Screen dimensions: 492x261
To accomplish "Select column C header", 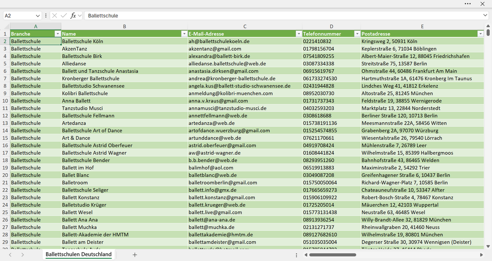I will tap(245, 27).
